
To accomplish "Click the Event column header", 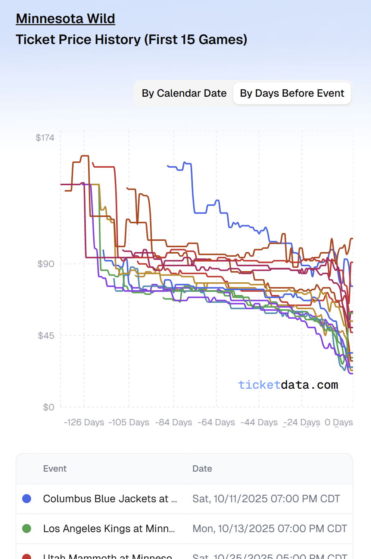I will 55,469.
